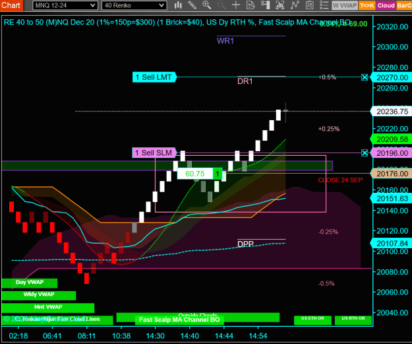Cancel the Sell SLM order with X box
The height and width of the screenshot is (344, 412).
pyautogui.click(x=365, y=153)
